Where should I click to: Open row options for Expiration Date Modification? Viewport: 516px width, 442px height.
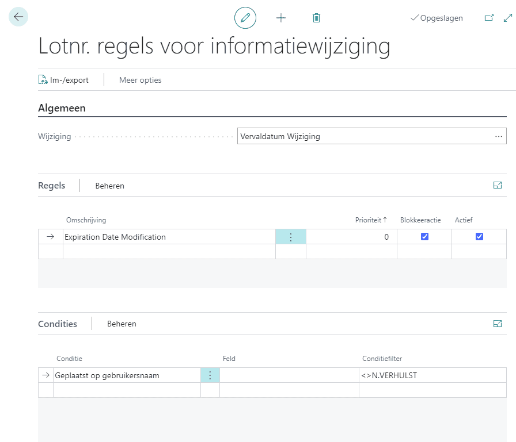click(x=291, y=237)
